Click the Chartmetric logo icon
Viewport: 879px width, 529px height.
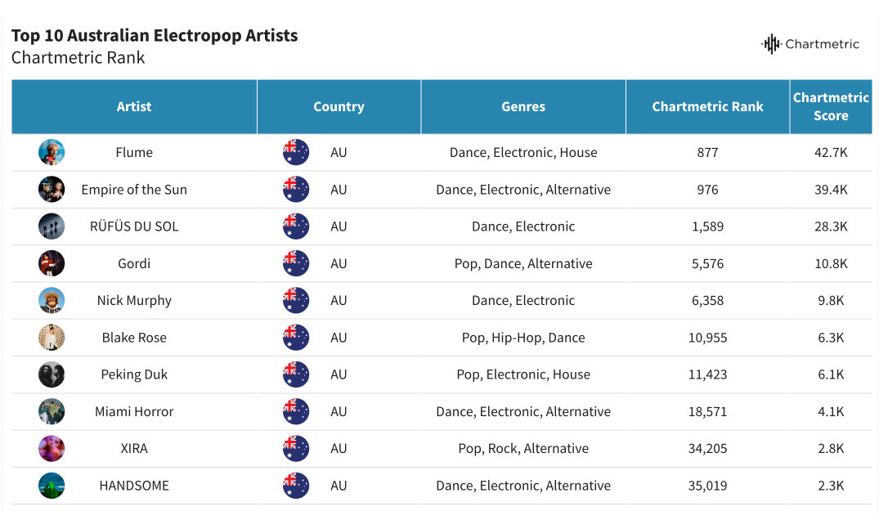click(770, 44)
